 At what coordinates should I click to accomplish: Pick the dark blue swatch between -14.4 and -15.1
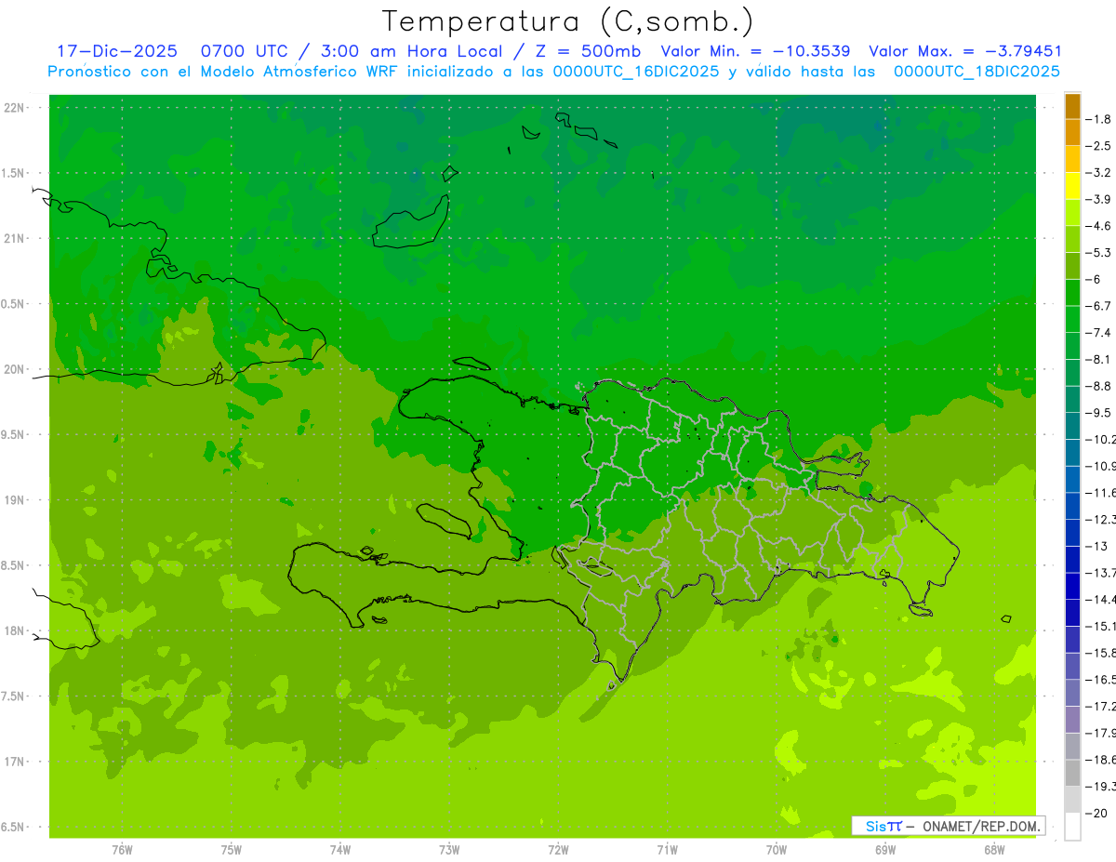click(x=1073, y=613)
